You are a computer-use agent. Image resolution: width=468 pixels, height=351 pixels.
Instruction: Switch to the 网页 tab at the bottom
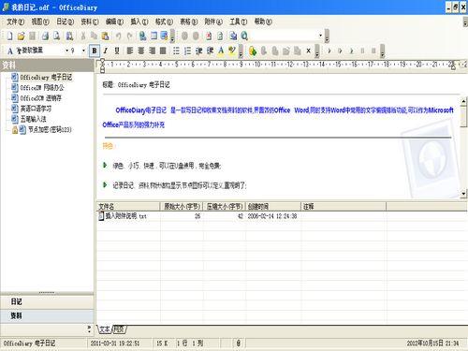(119, 329)
